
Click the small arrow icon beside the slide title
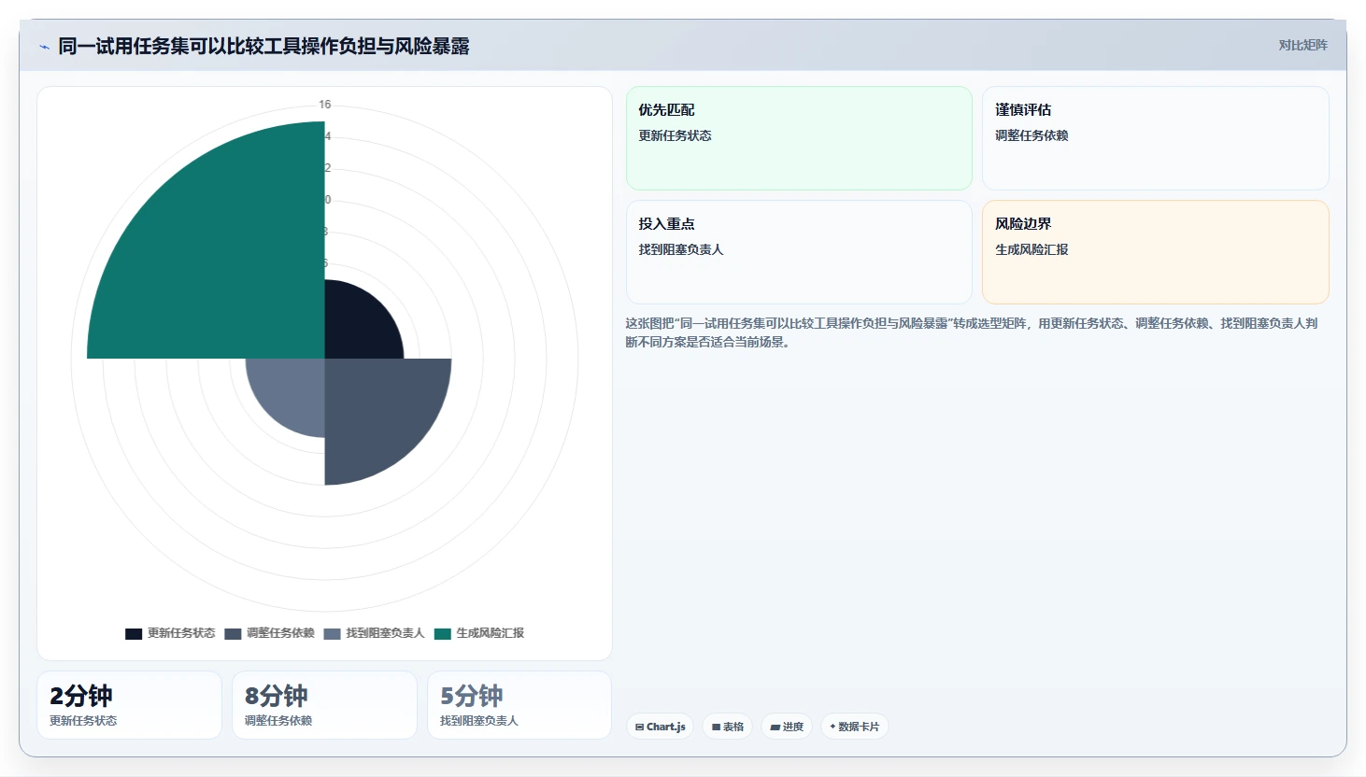click(x=44, y=47)
